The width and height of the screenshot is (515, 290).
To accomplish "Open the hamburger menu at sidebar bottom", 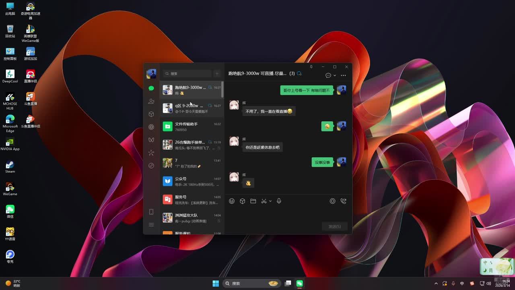I will click(x=151, y=225).
